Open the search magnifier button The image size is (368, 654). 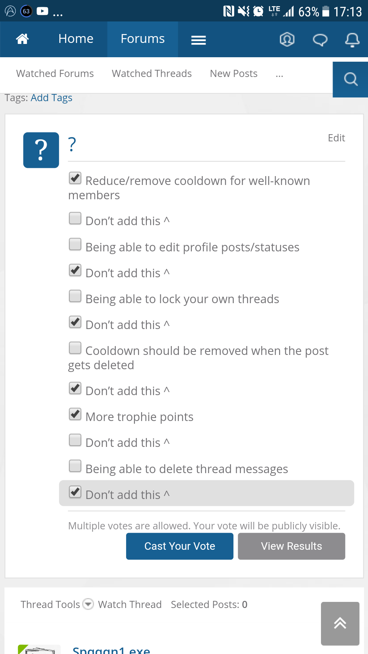(x=351, y=79)
